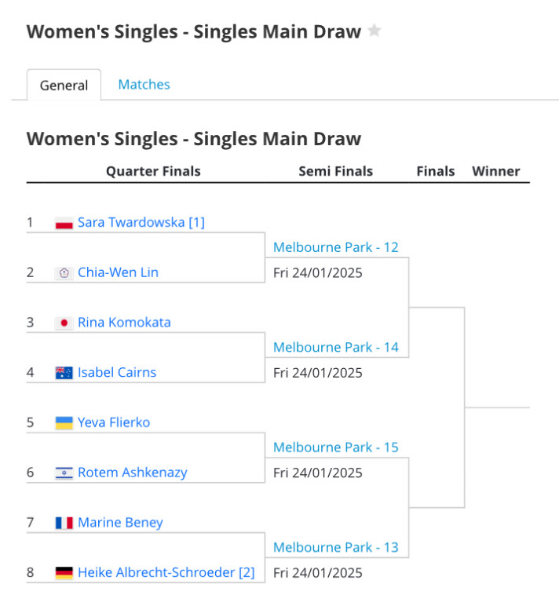The image size is (559, 595).
Task: Click the favorite star icon beside the title
Action: pos(374,31)
